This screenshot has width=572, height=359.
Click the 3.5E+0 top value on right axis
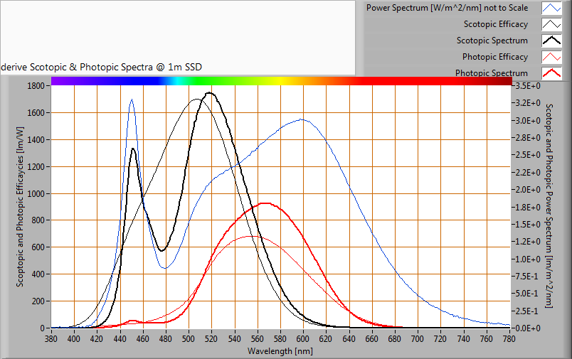pos(527,86)
